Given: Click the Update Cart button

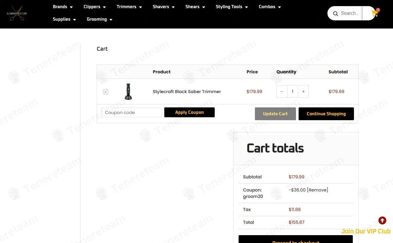Looking at the screenshot, I should 275,114.
